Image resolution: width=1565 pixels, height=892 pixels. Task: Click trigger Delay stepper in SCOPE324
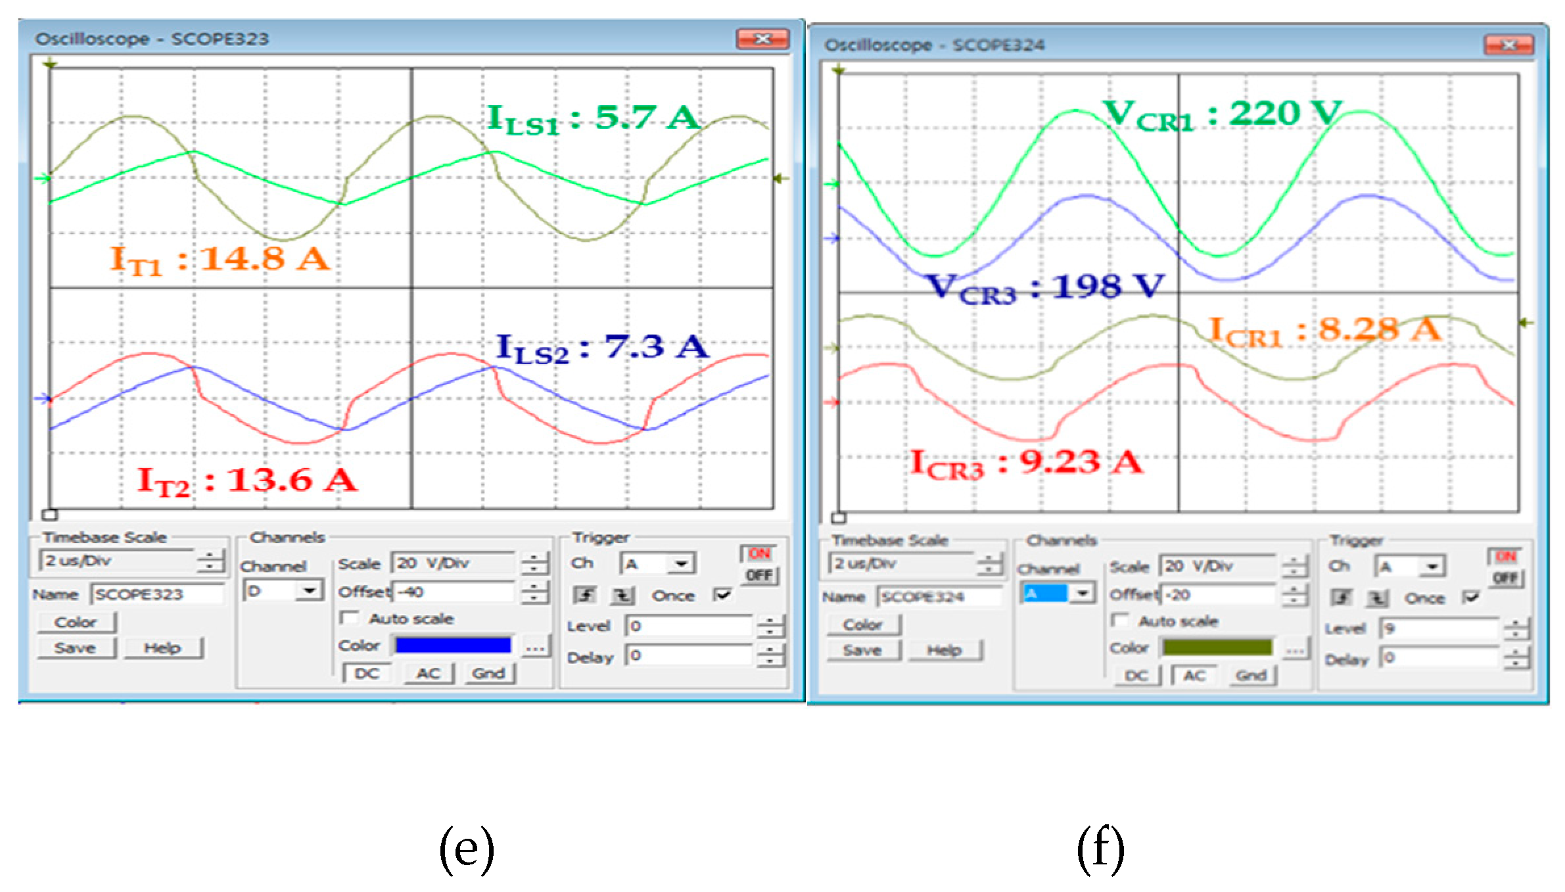click(x=1516, y=658)
